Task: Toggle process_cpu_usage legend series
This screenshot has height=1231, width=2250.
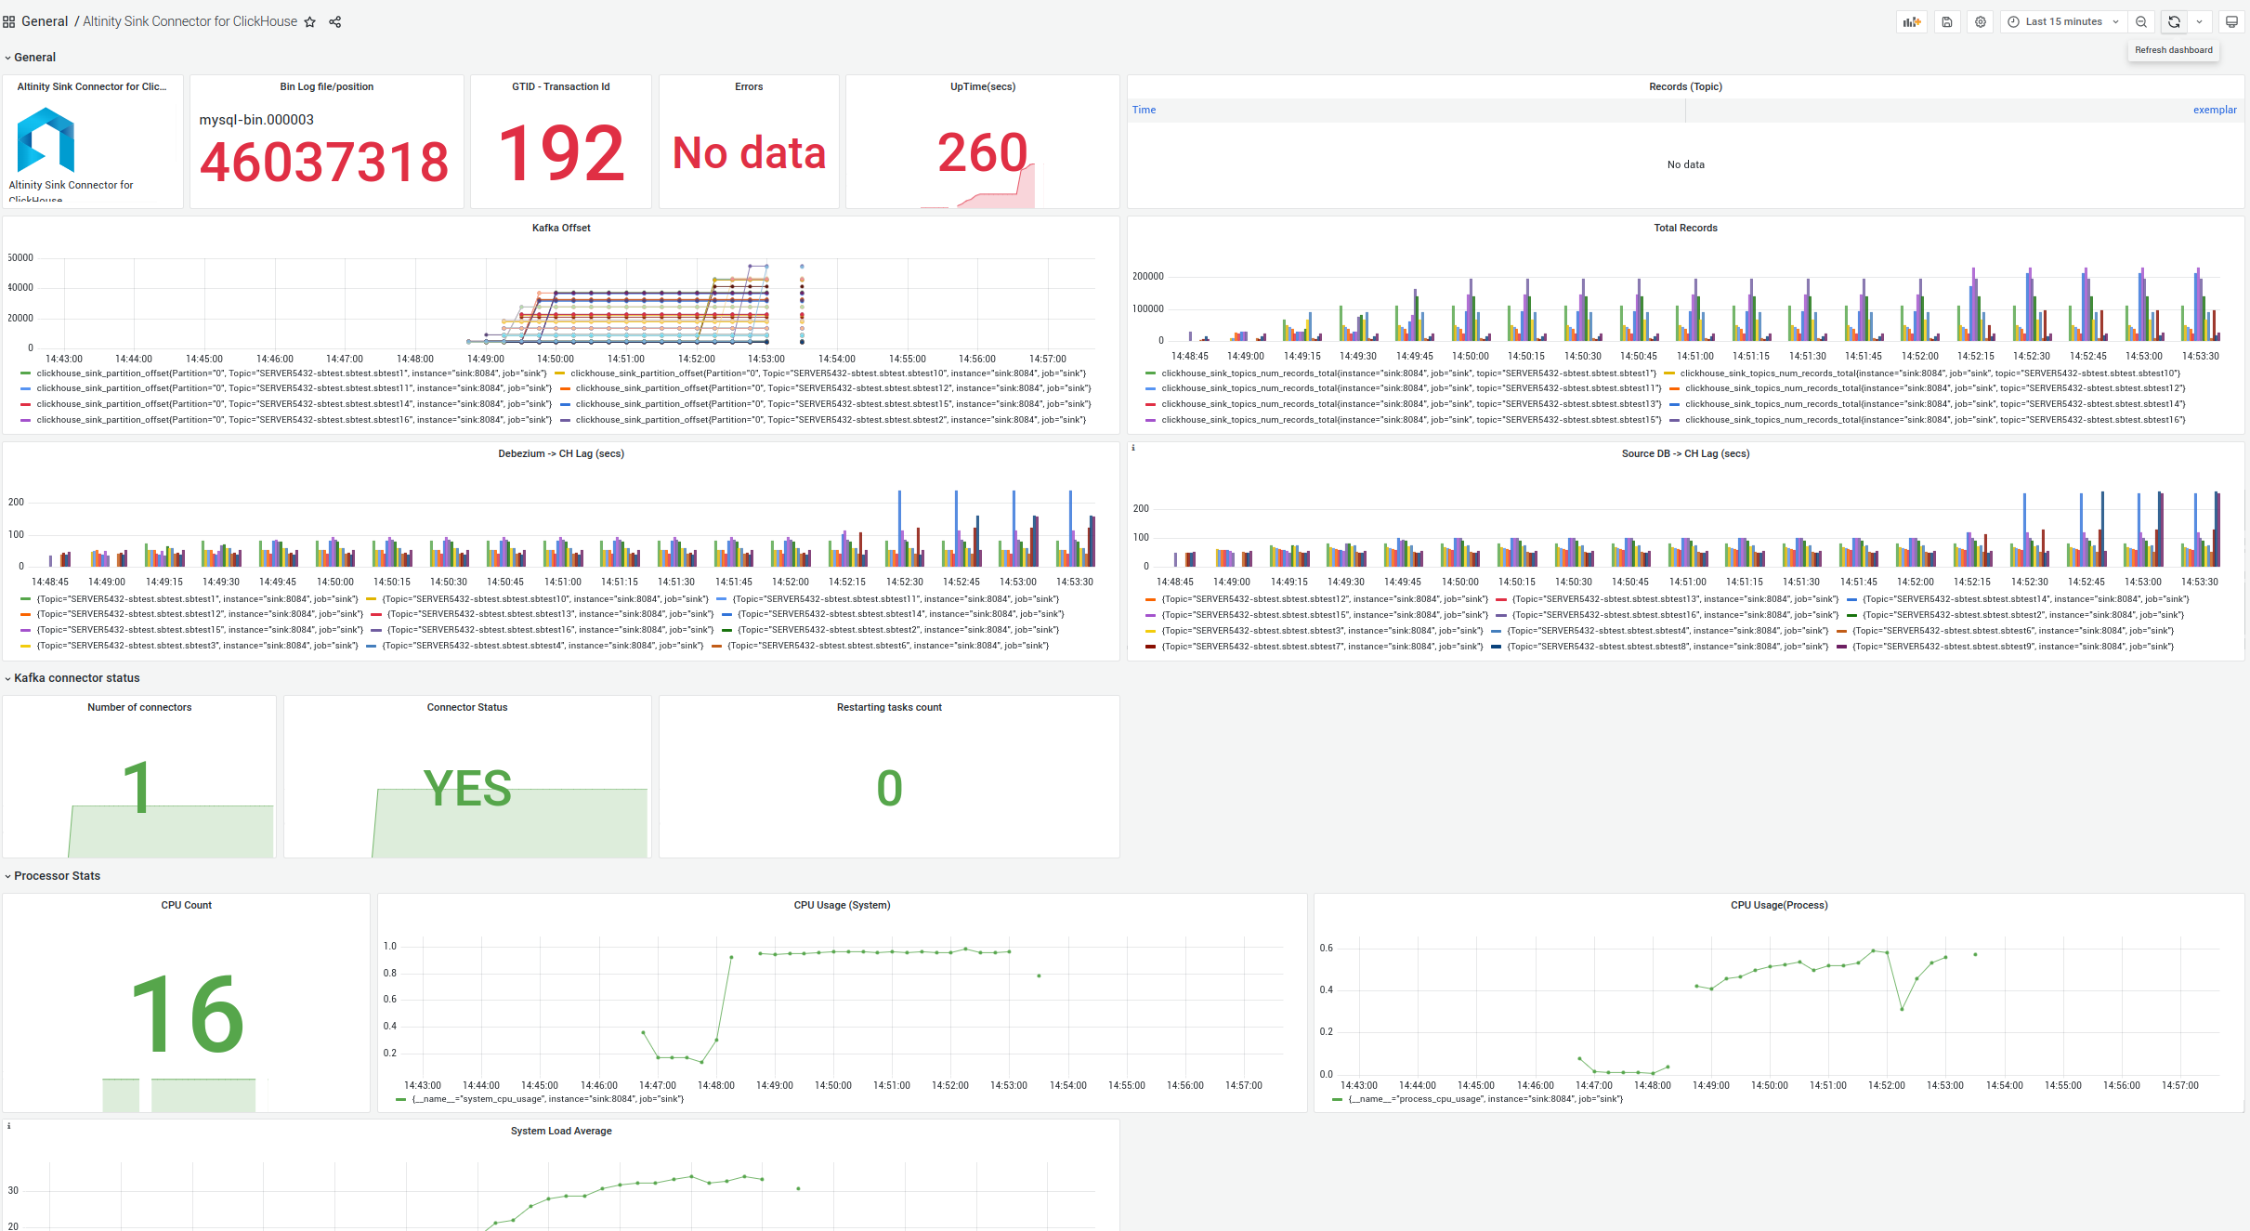Action: (x=1485, y=1099)
